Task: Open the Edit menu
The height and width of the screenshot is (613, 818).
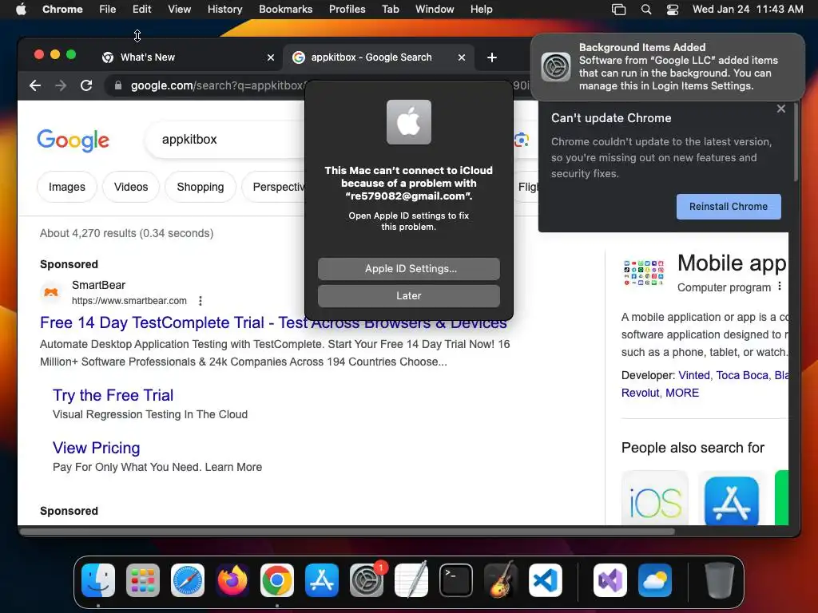Action: [x=141, y=9]
